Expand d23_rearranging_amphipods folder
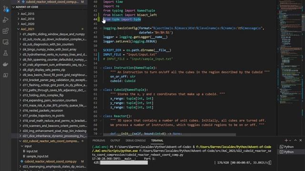Screen dimensions: 305x171 (x=20, y=166)
